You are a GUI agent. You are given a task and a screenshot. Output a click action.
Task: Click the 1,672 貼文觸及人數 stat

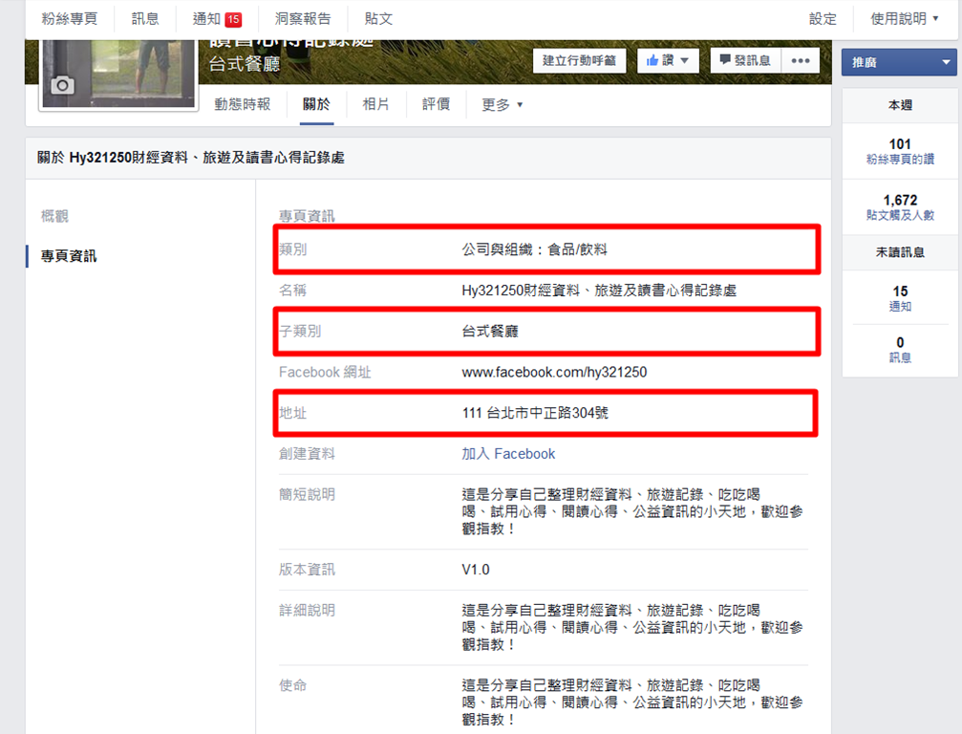pos(900,206)
